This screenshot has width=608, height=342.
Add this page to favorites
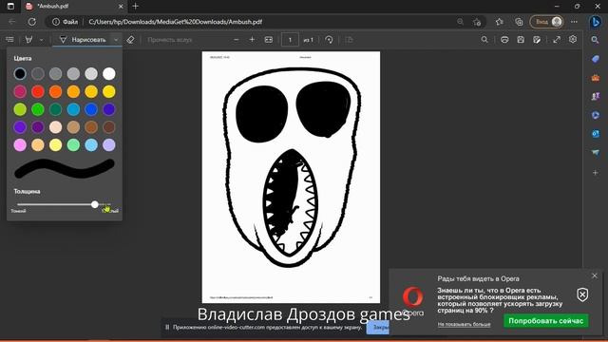477,22
